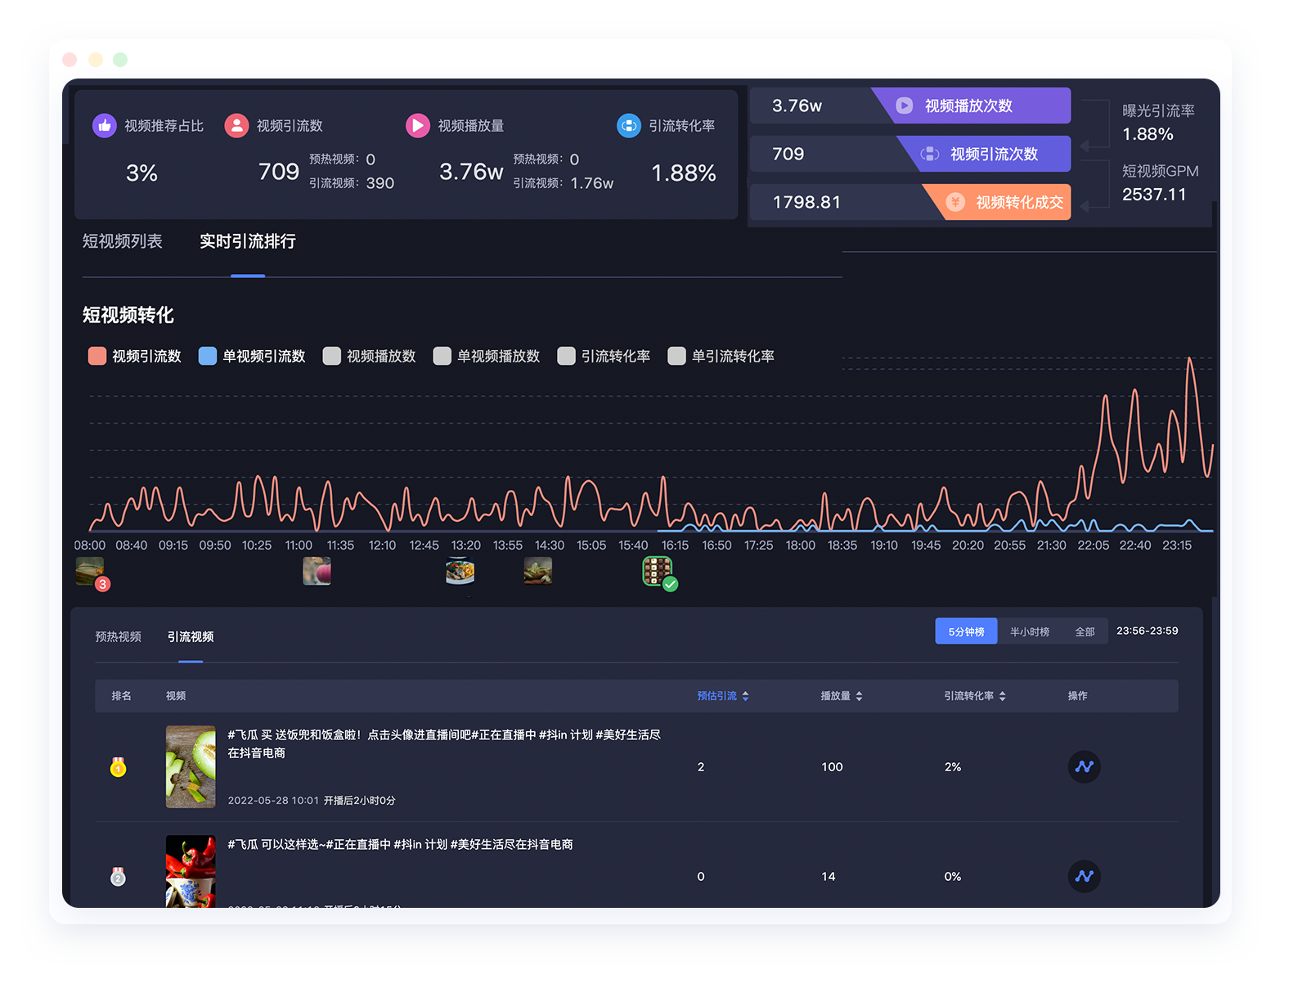Image resolution: width=1289 pixels, height=988 pixels.
Task: Open trend chart icon for rank 2 video
Action: [1085, 876]
